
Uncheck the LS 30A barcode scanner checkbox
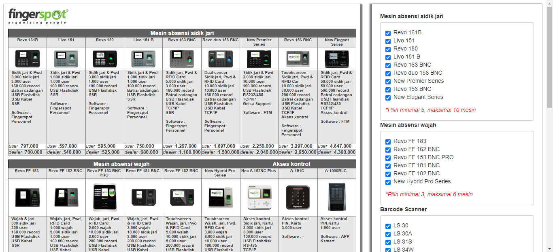[388, 234]
